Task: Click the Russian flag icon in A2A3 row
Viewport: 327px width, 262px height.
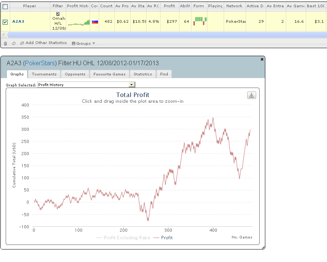Action: [95, 22]
